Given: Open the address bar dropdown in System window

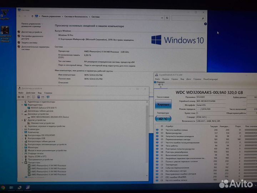Looking at the screenshot, I should tap(162, 18).
